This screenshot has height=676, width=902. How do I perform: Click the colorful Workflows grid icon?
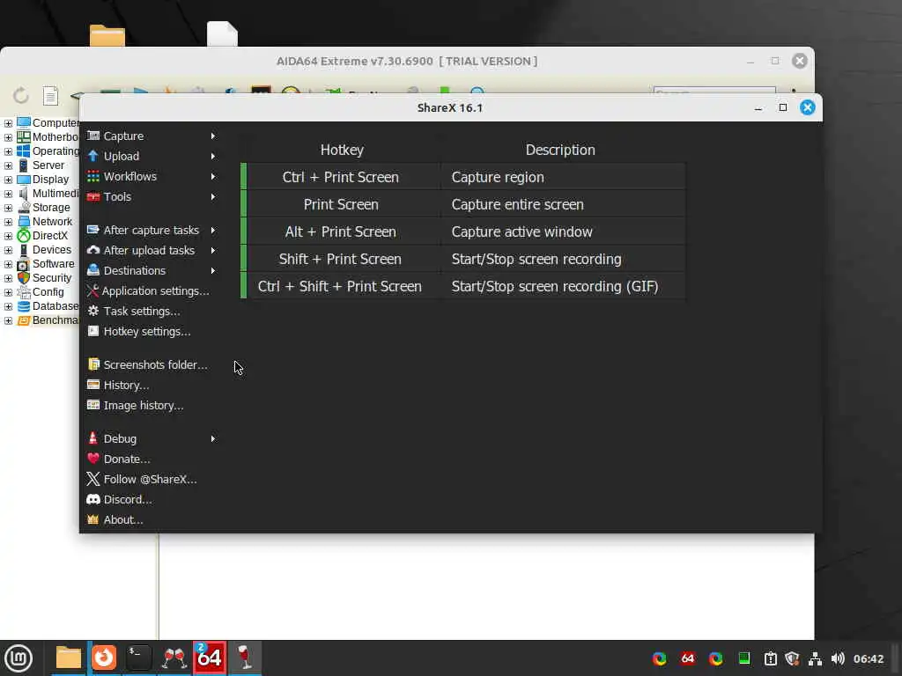(x=93, y=176)
